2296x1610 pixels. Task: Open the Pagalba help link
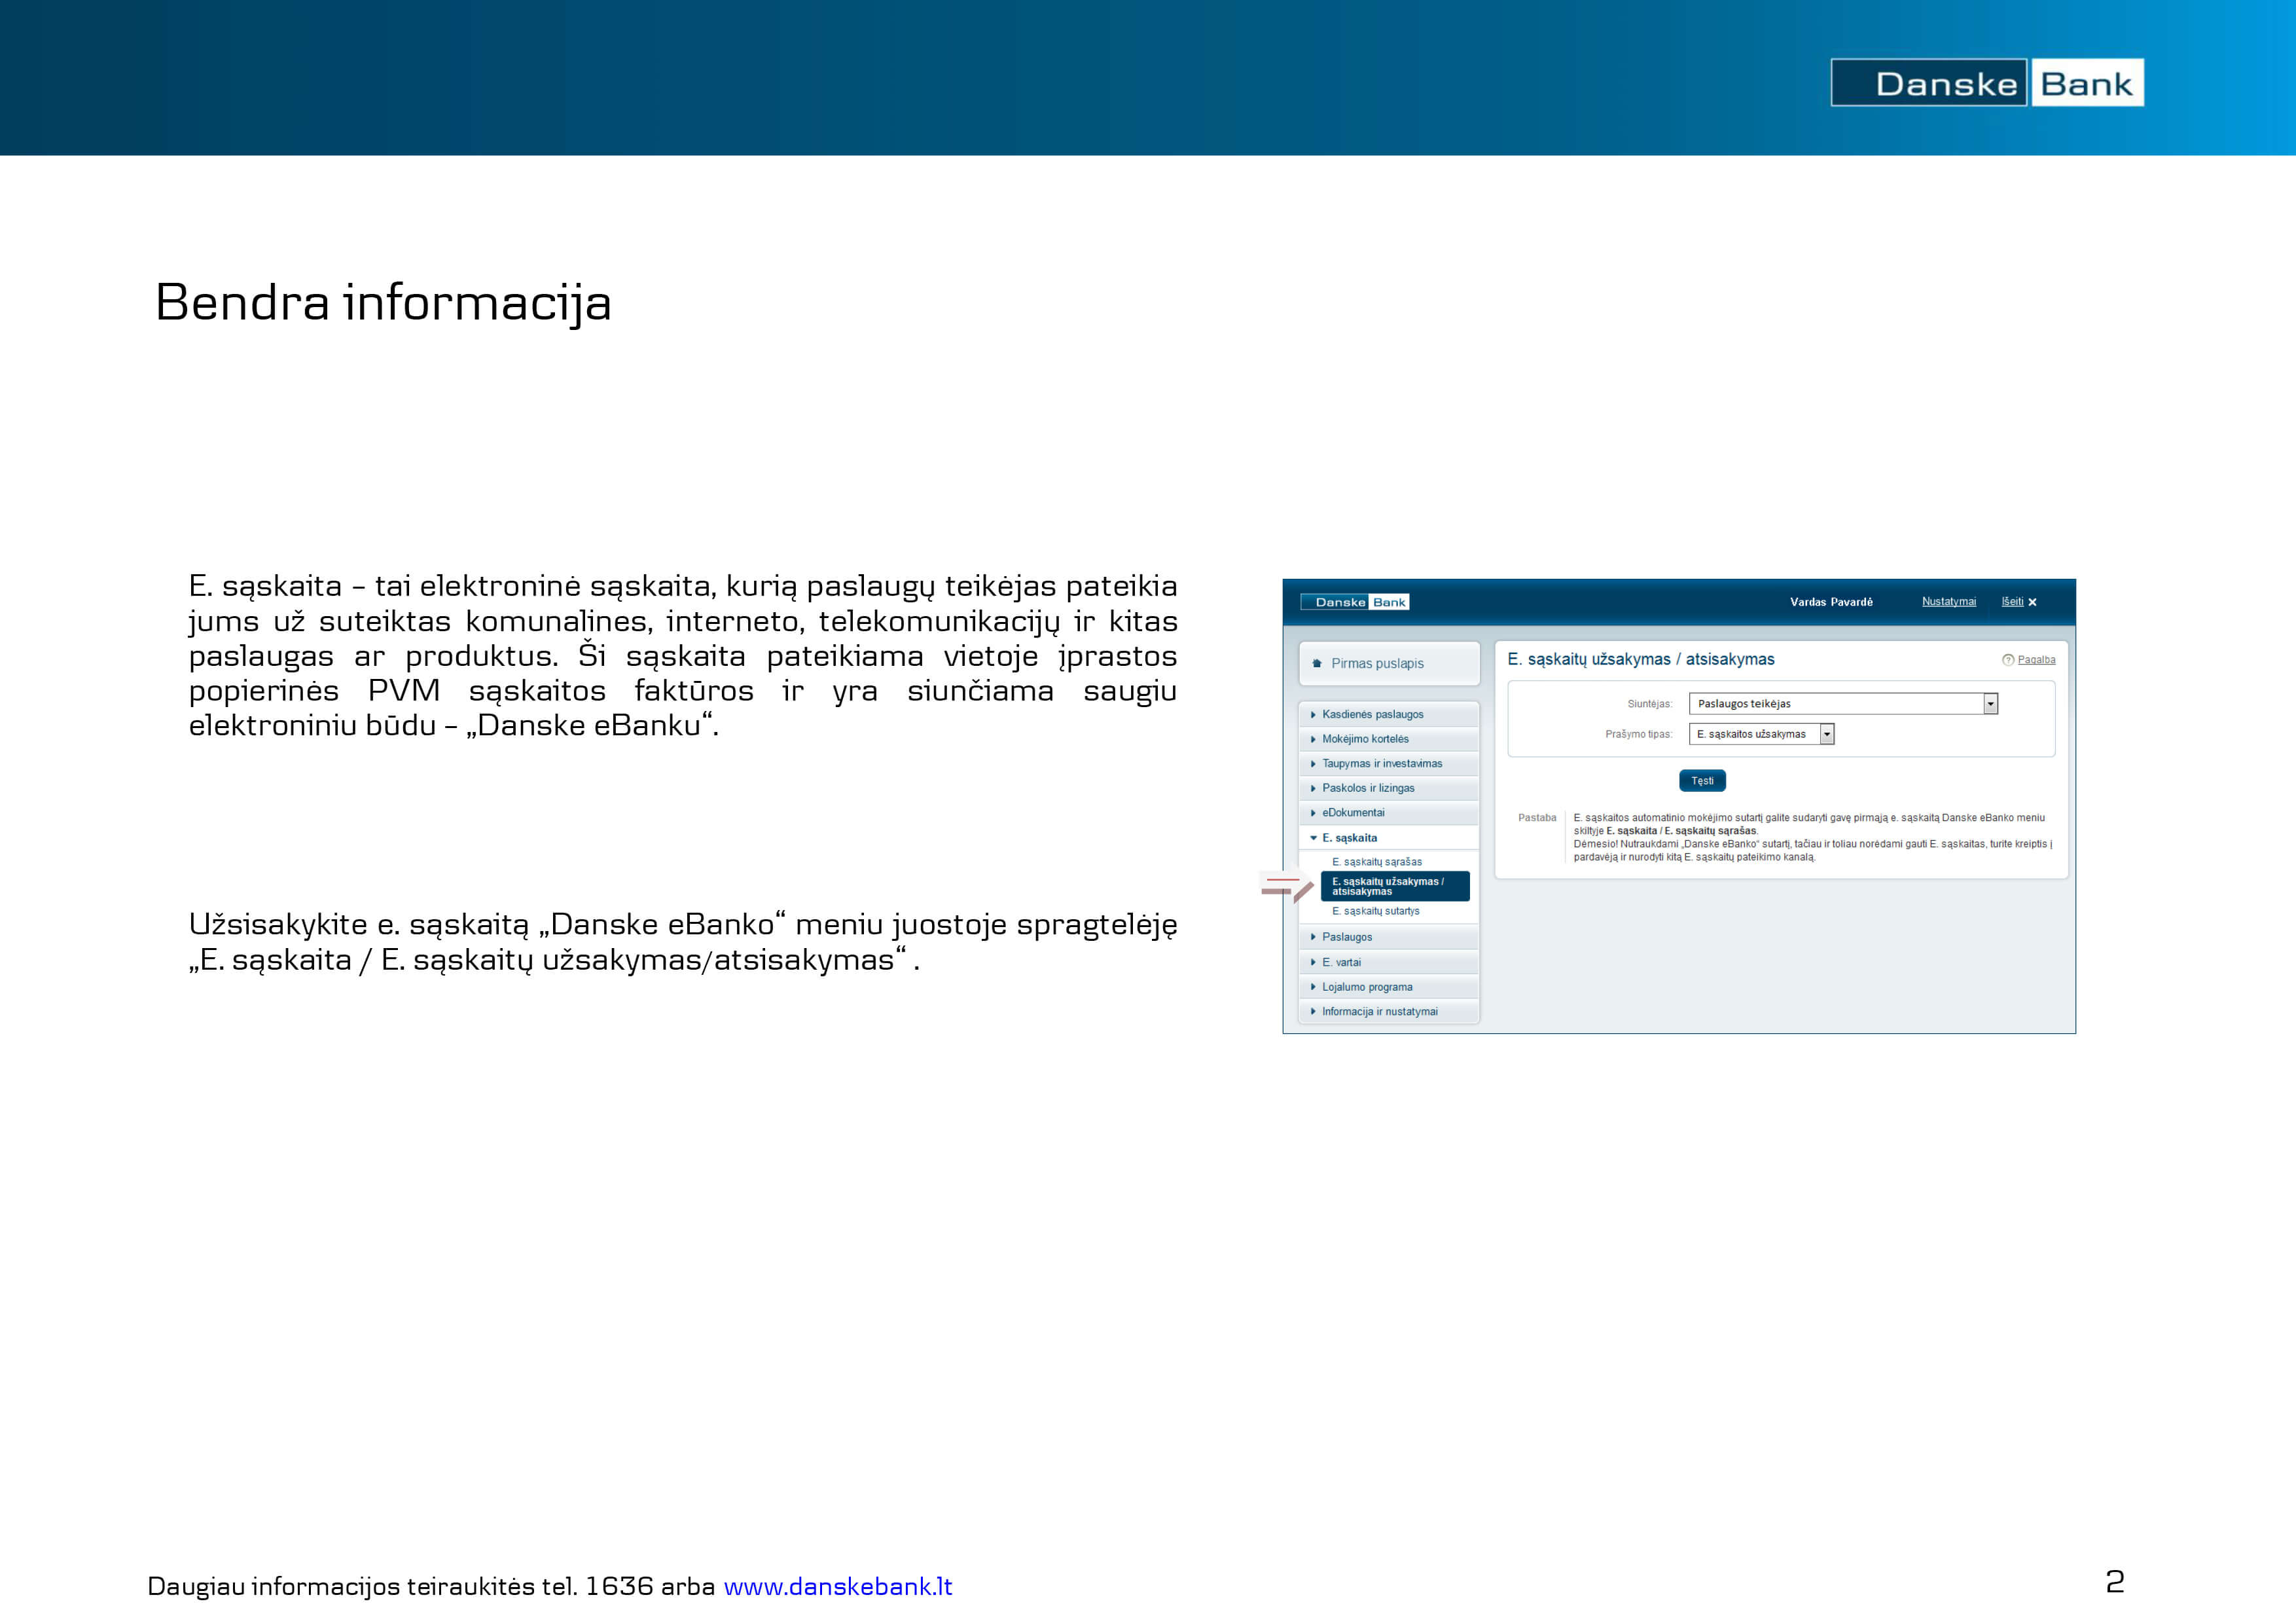[2036, 659]
